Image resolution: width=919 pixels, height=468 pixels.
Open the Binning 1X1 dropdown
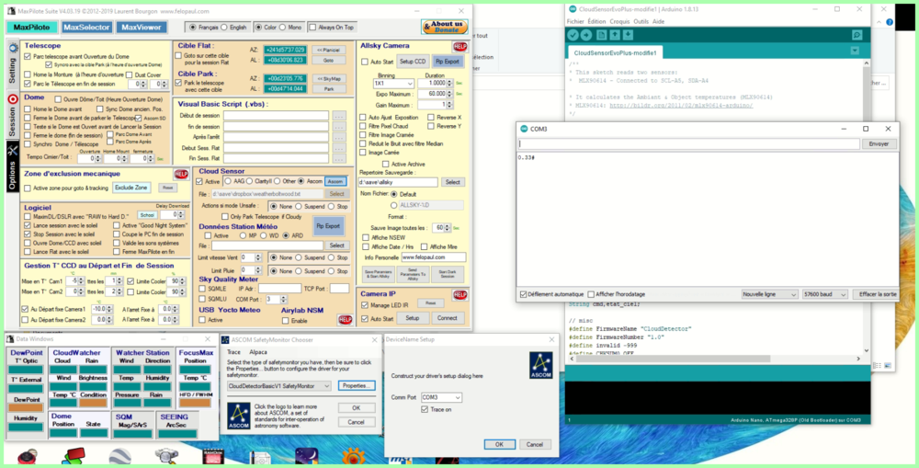393,84
